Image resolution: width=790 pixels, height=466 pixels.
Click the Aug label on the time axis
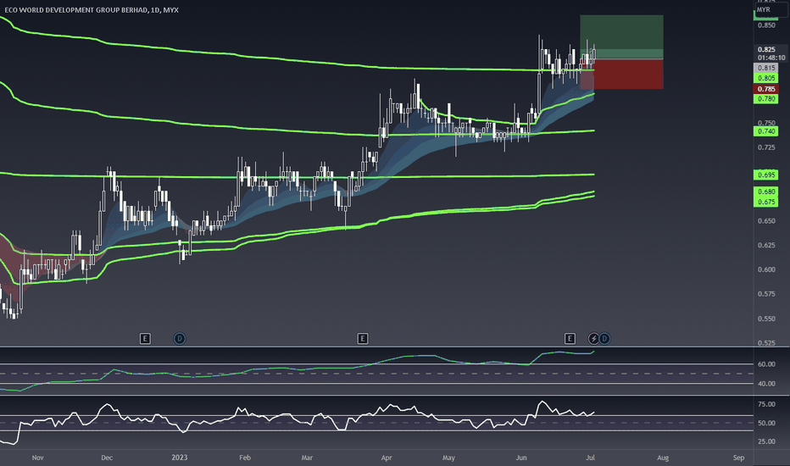[x=663, y=458]
